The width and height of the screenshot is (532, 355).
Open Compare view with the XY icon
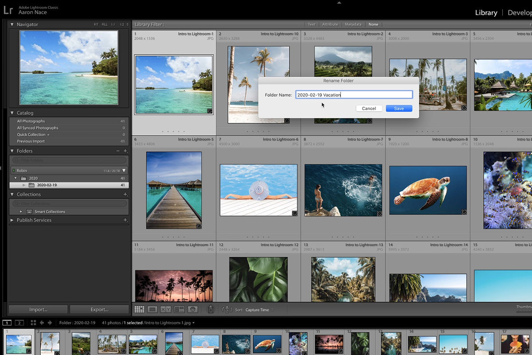166,310
